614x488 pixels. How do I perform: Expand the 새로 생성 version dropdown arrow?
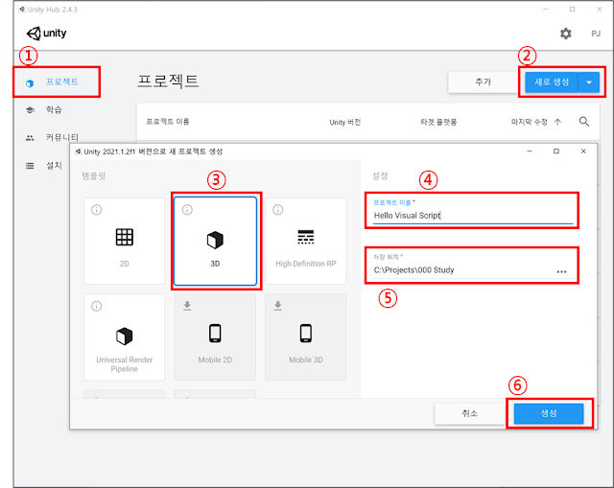[589, 82]
